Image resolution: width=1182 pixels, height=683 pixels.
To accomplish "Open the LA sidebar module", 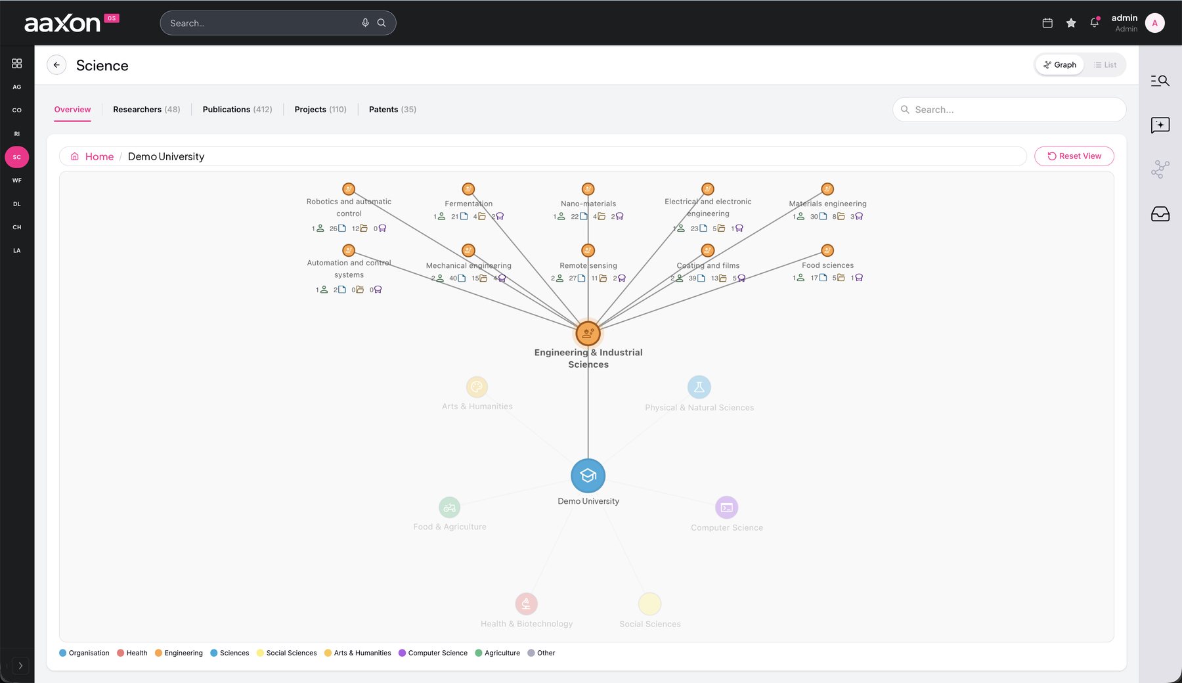I will click(x=17, y=251).
